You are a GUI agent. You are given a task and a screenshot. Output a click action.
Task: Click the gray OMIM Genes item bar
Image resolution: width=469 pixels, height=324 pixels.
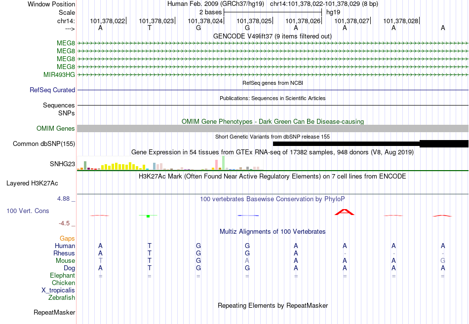273,129
